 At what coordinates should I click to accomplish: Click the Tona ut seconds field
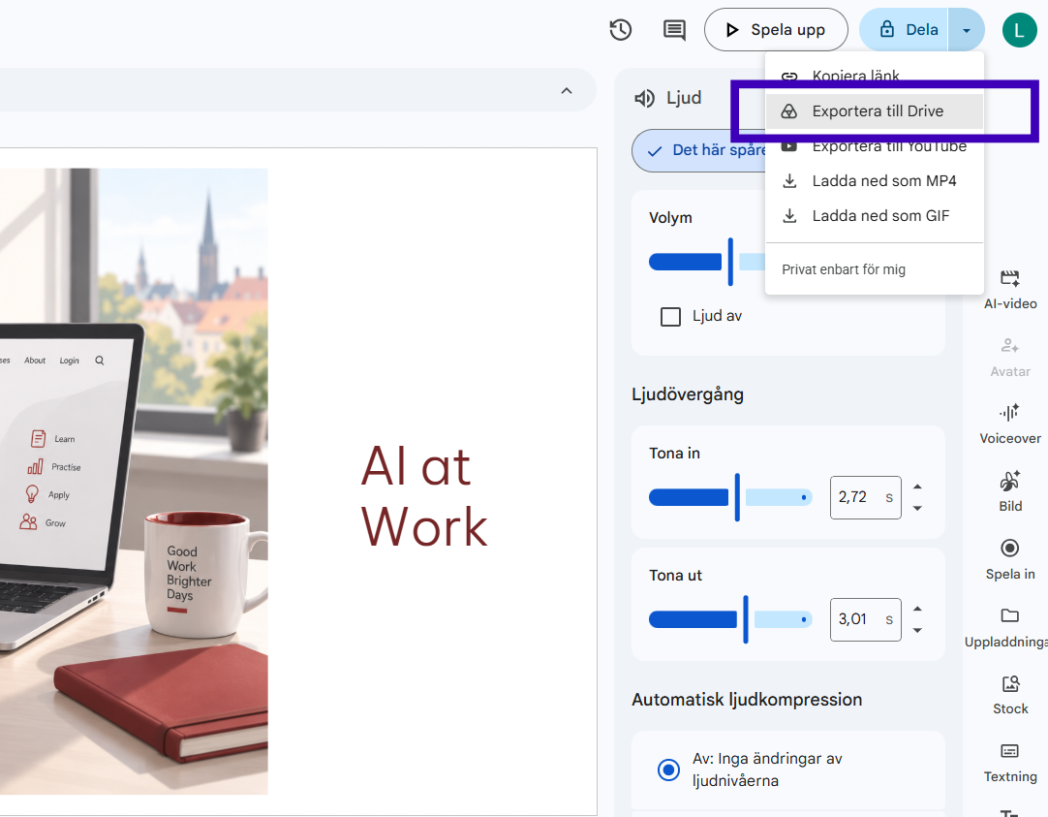[865, 619]
